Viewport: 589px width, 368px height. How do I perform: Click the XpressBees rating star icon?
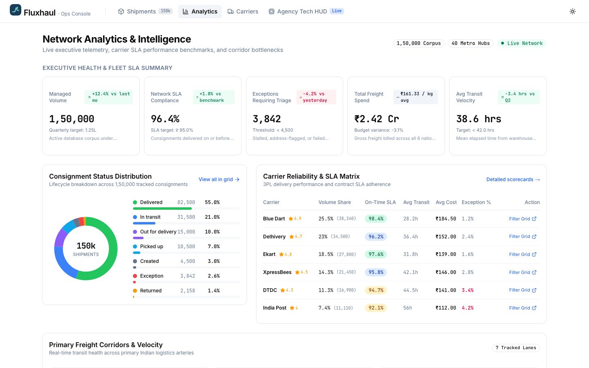tap(297, 272)
